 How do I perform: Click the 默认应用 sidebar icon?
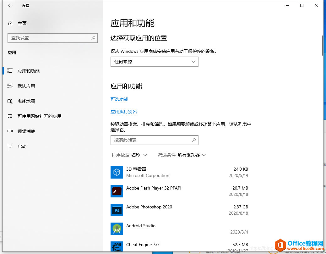(x=10, y=86)
